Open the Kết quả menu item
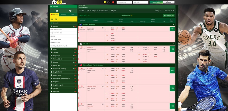Viewport: 228px width, 111px height. tap(94, 11)
